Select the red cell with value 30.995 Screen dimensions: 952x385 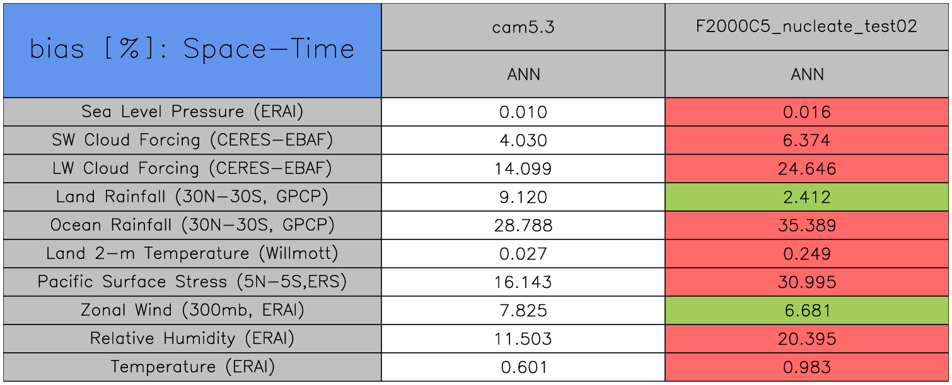coord(807,282)
